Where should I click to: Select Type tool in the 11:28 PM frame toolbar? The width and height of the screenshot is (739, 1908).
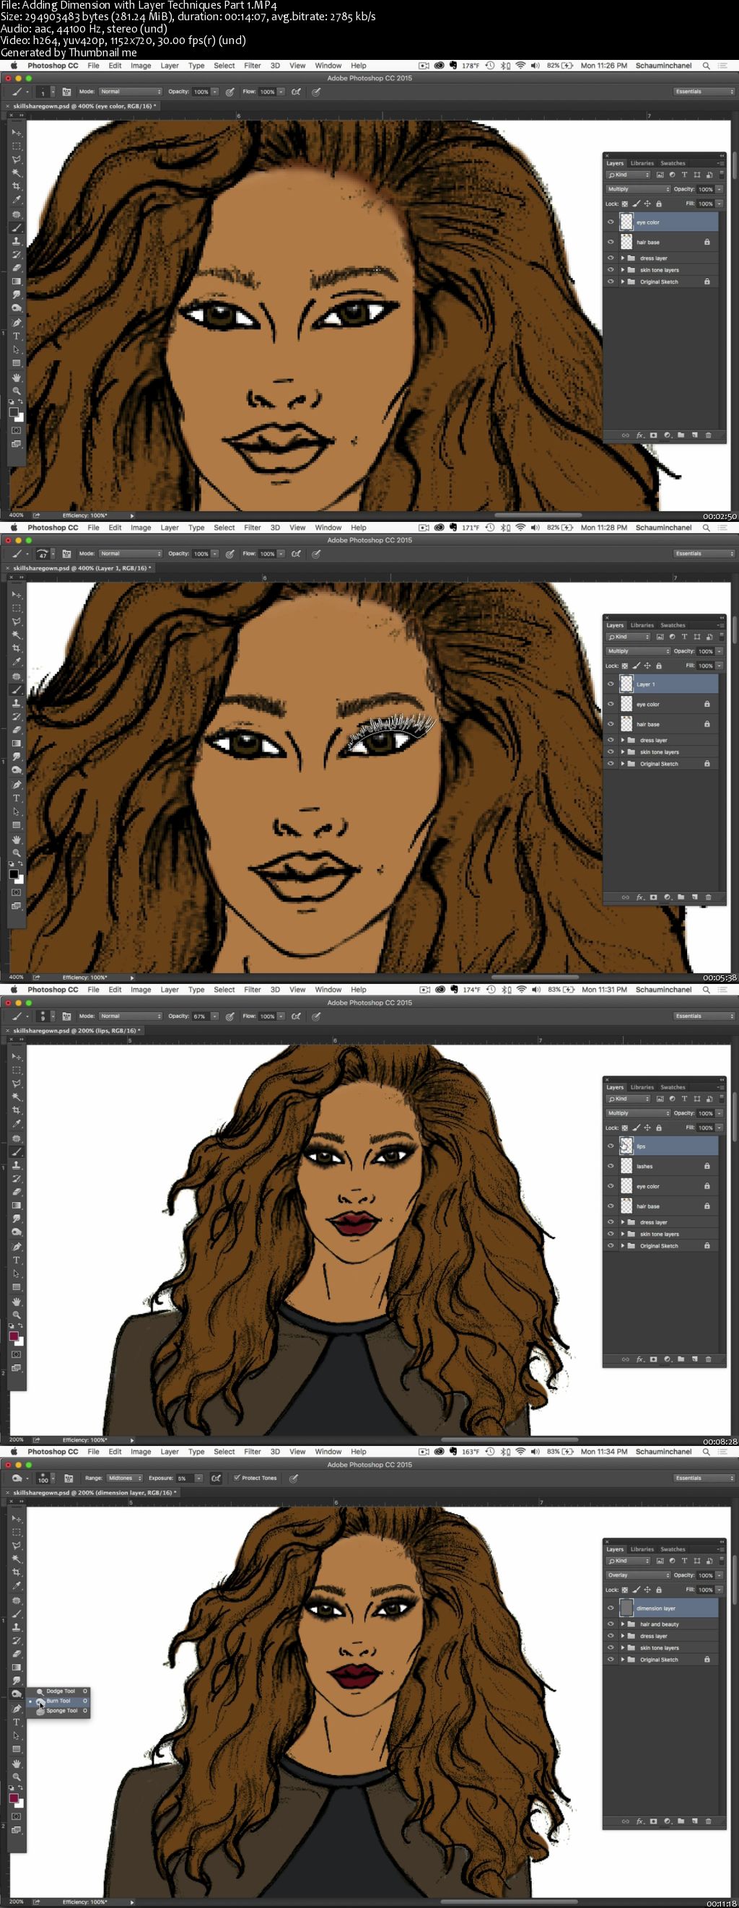[16, 798]
